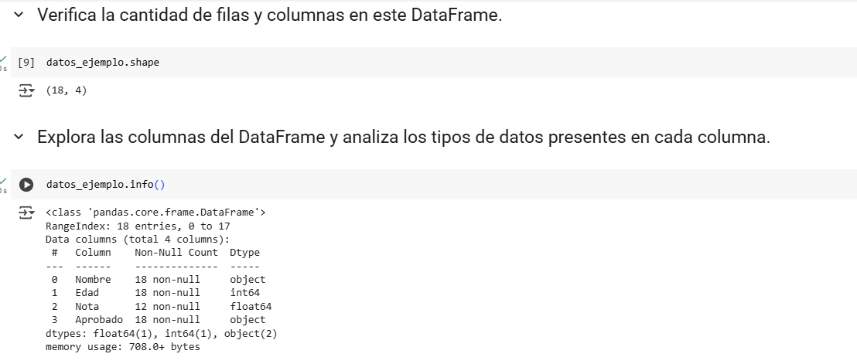The height and width of the screenshot is (364, 857).
Task: Click the dtypes summary line
Action: [161, 333]
